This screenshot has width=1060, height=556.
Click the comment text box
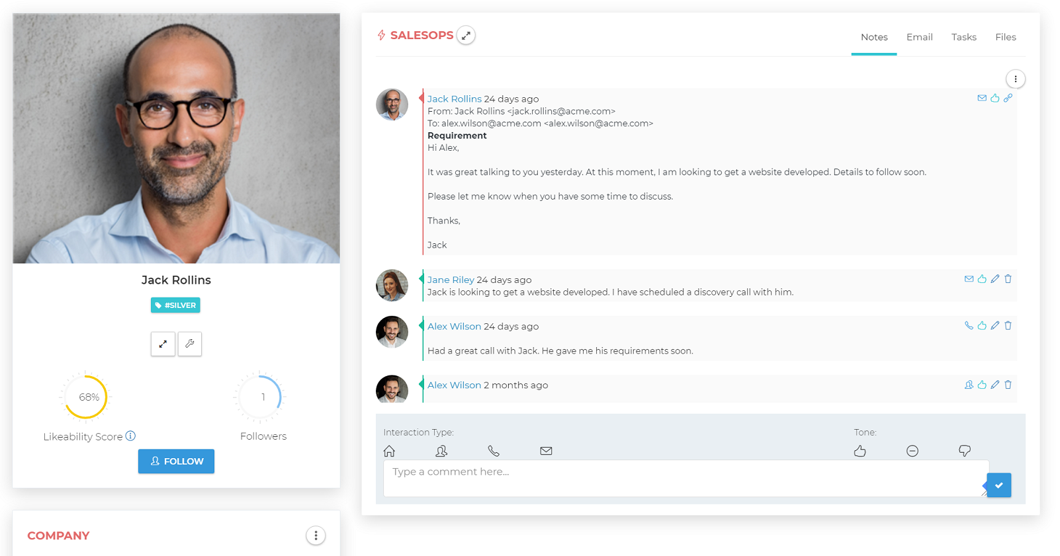click(686, 479)
